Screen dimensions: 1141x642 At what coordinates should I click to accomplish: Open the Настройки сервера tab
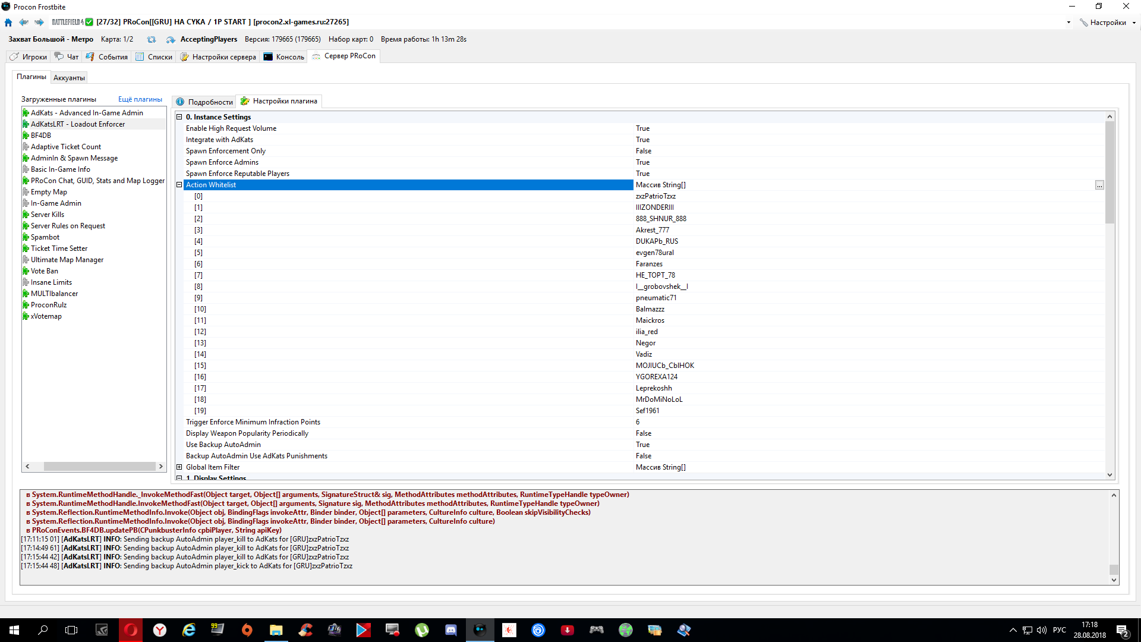218,57
